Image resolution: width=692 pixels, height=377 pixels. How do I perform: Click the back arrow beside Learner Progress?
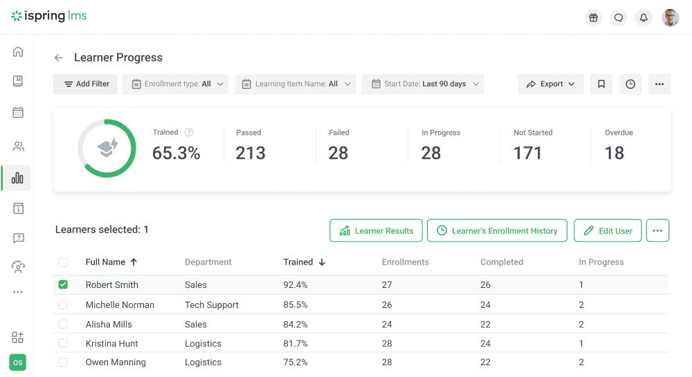[58, 58]
